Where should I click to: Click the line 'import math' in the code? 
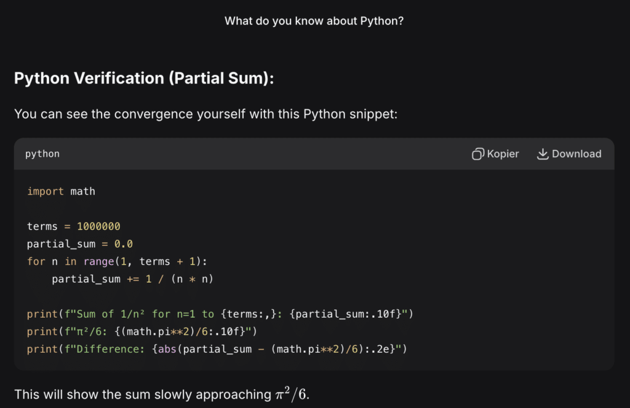click(60, 191)
